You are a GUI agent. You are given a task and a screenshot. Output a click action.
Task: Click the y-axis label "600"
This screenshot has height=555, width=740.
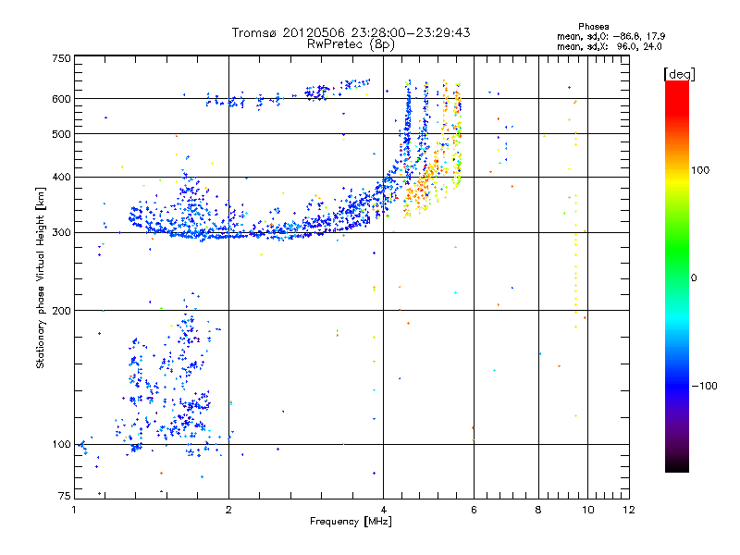61,99
